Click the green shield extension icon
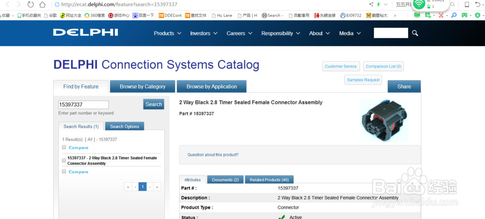Viewport: 485px width, 219px height. [x=478, y=15]
